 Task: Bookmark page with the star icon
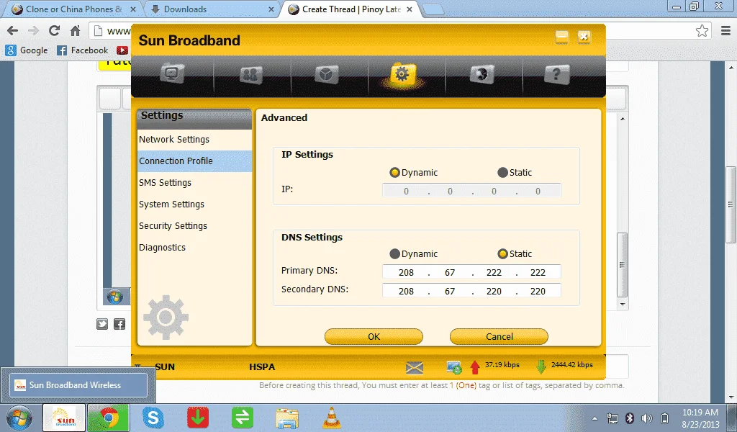[x=702, y=31]
